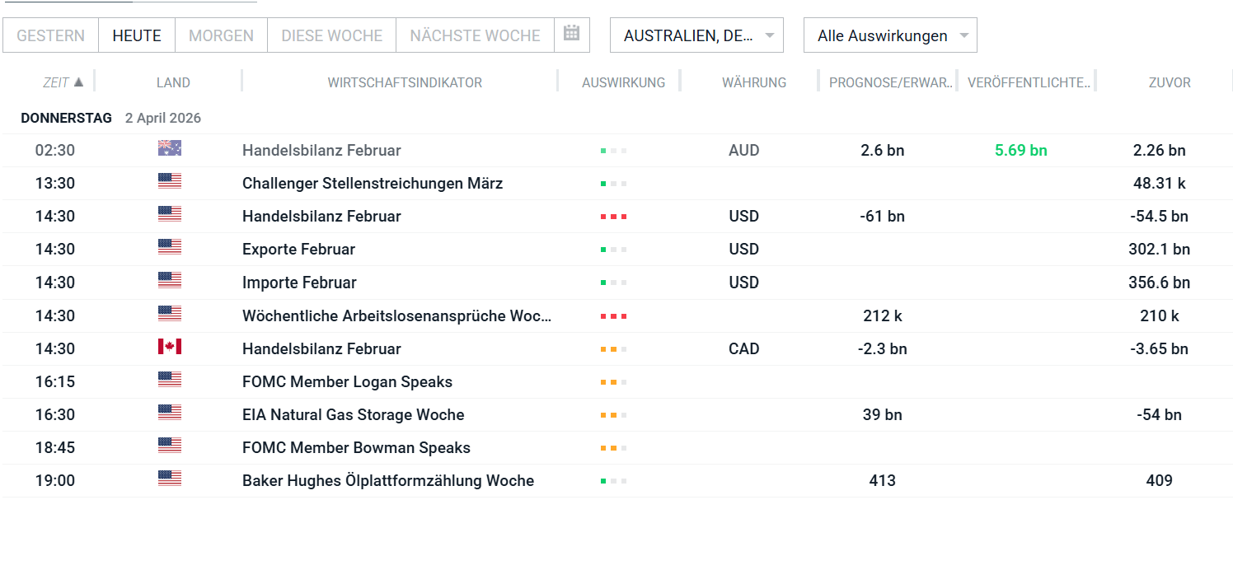Screen dimensions: 1233x570
Task: Open the AUSTRALIEN, DE country filter dropdown
Action: pyautogui.click(x=696, y=35)
